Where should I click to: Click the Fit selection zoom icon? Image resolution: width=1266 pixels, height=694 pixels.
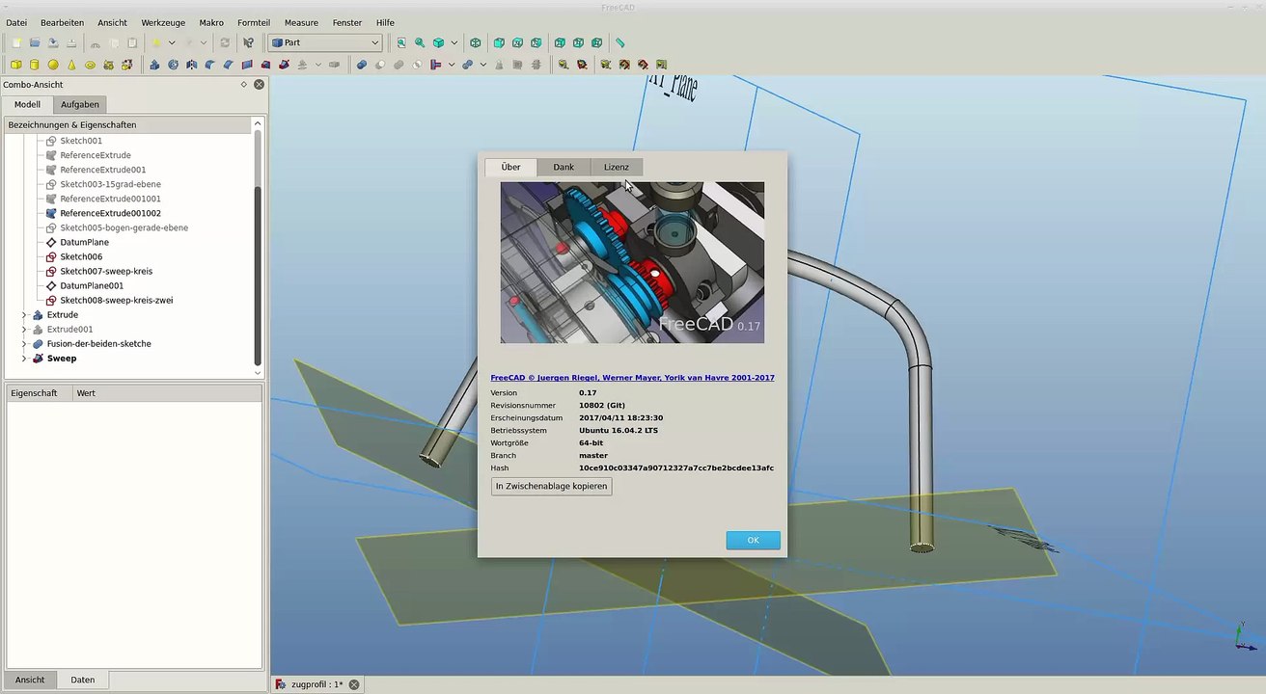[x=420, y=42]
